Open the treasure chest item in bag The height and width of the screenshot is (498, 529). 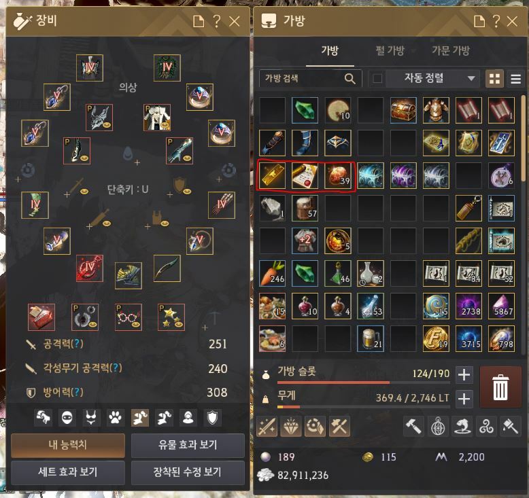[403, 110]
